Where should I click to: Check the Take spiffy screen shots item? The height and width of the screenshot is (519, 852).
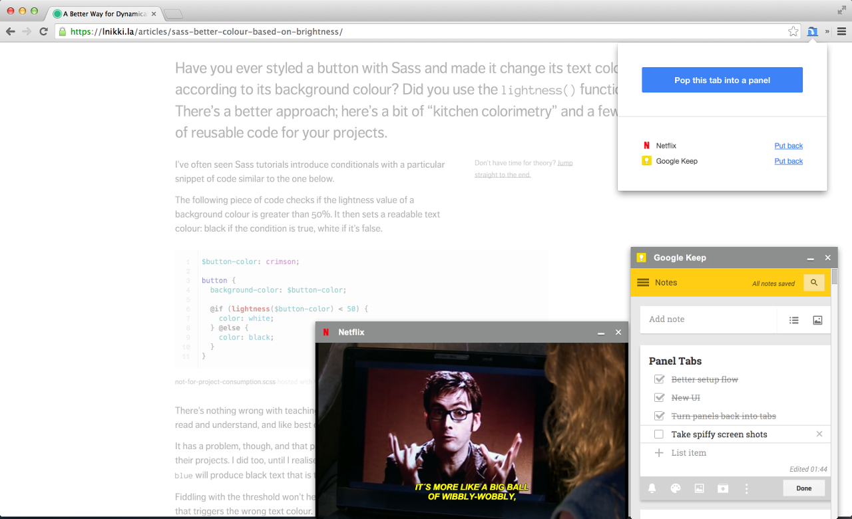click(659, 434)
